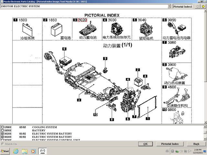207x155 pixels.
Task: Click the network icon in system tray
Action: 185,151
